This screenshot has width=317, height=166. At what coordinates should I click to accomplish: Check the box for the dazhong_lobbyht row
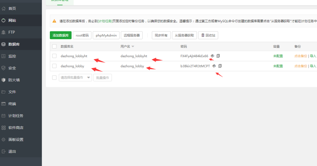(54, 56)
